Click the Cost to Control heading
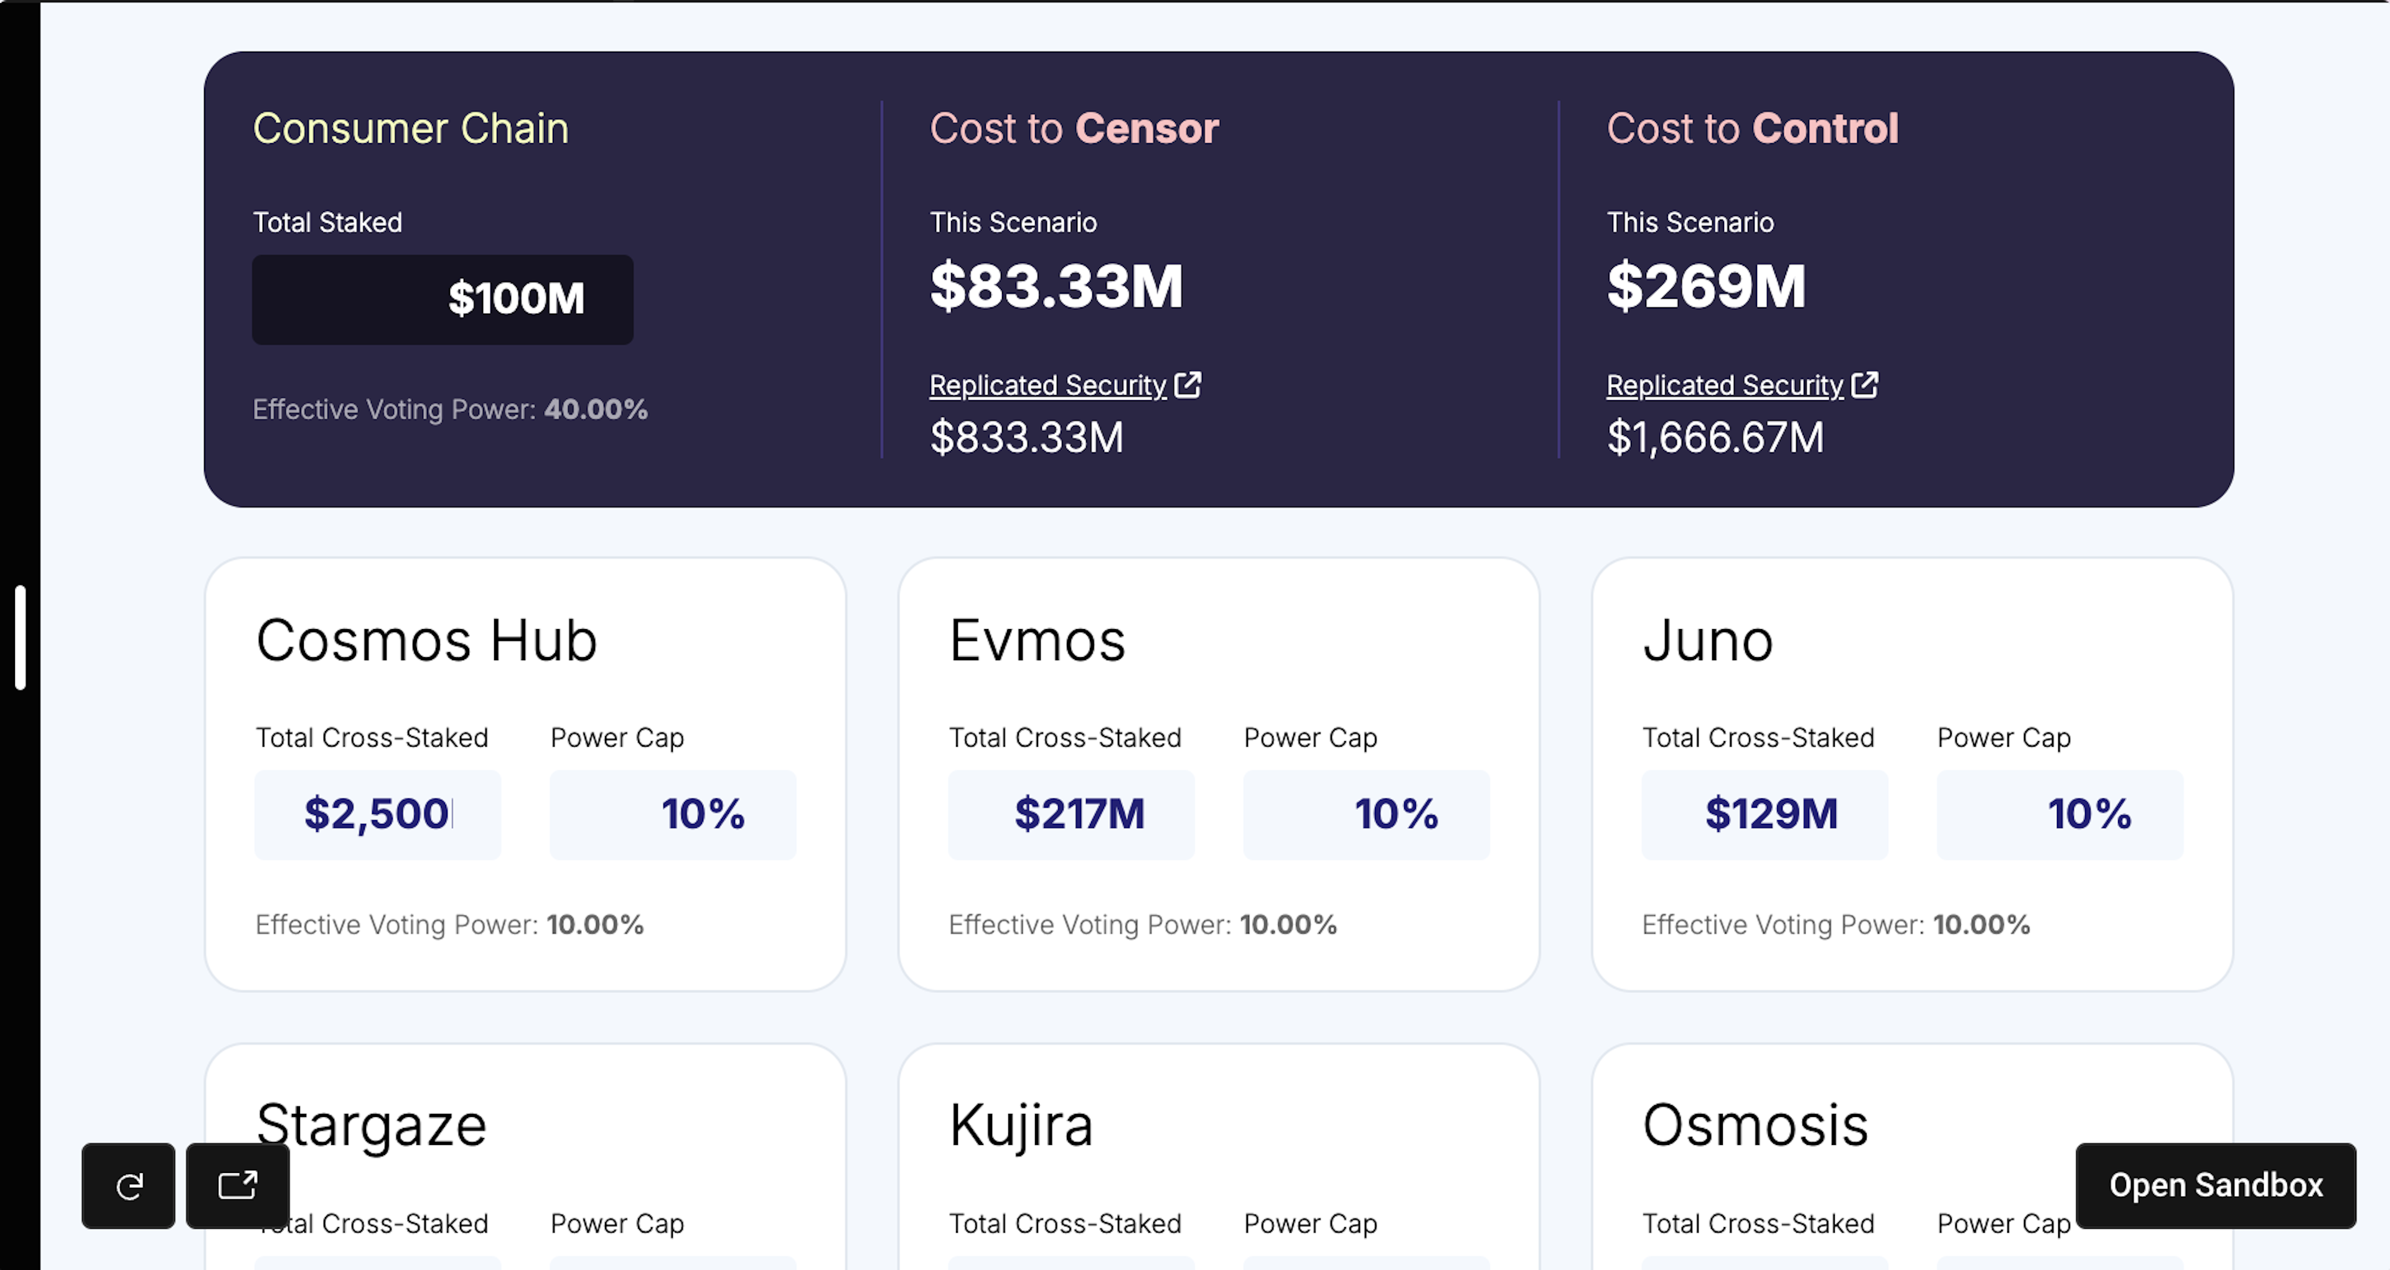2390x1270 pixels. [x=1753, y=128]
